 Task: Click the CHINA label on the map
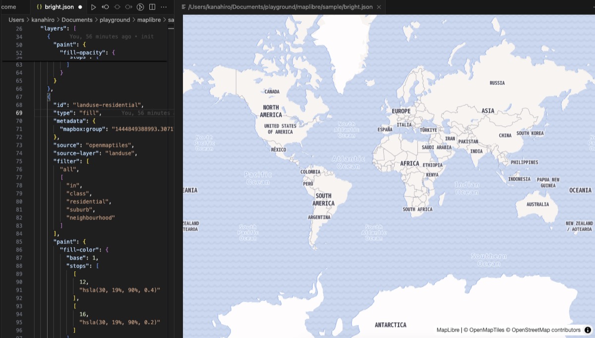click(x=505, y=136)
